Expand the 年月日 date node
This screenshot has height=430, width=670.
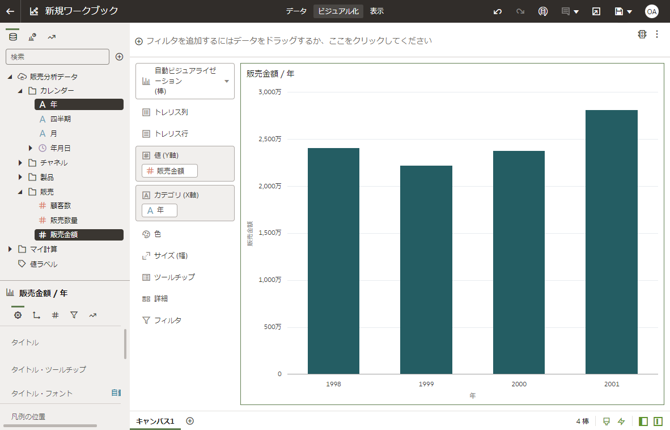point(31,148)
